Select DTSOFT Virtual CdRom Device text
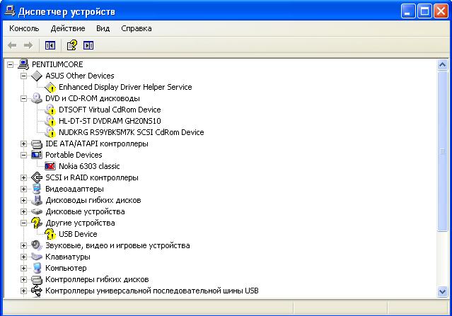Image resolution: width=452 pixels, height=316 pixels. click(x=110, y=110)
